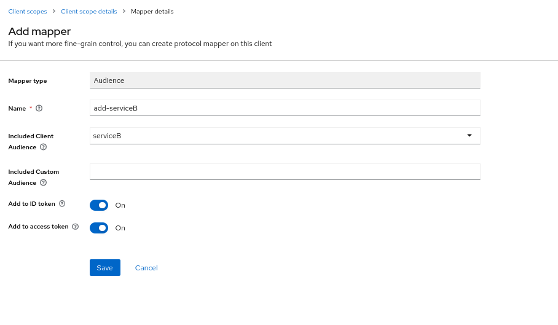Go to Client scopes breadcrumb
558x325 pixels.
pos(28,12)
